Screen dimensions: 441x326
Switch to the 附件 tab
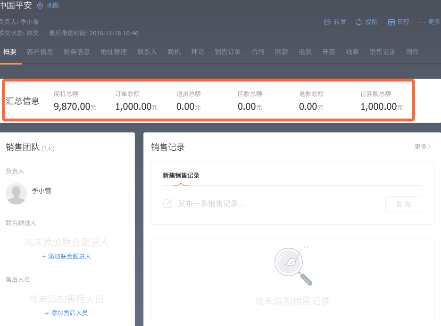[x=413, y=52]
